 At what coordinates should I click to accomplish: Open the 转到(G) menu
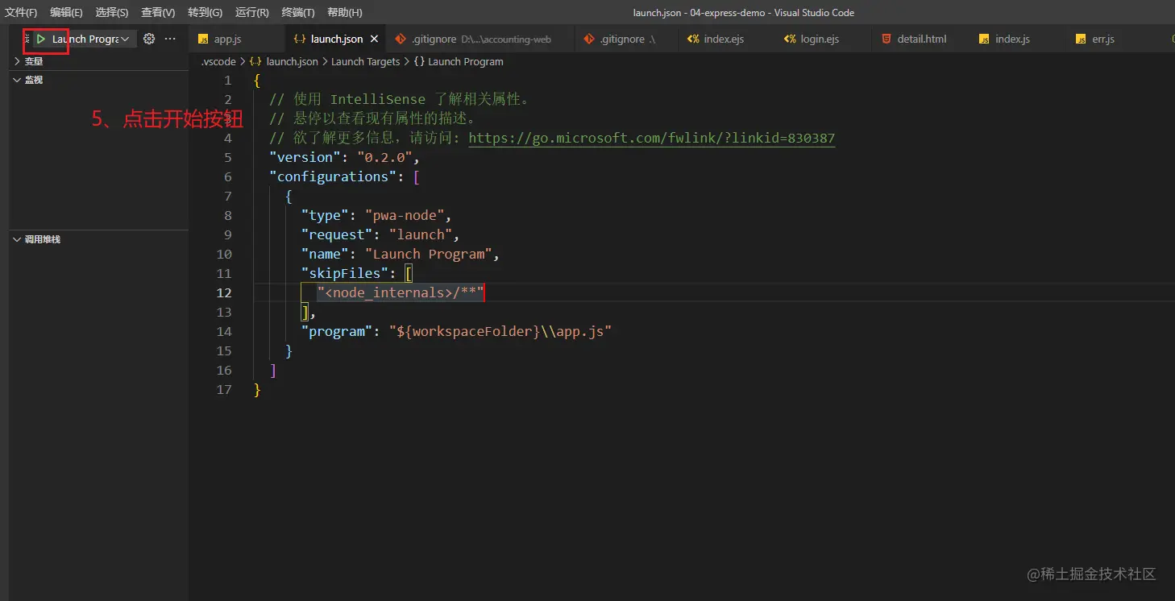(x=205, y=12)
